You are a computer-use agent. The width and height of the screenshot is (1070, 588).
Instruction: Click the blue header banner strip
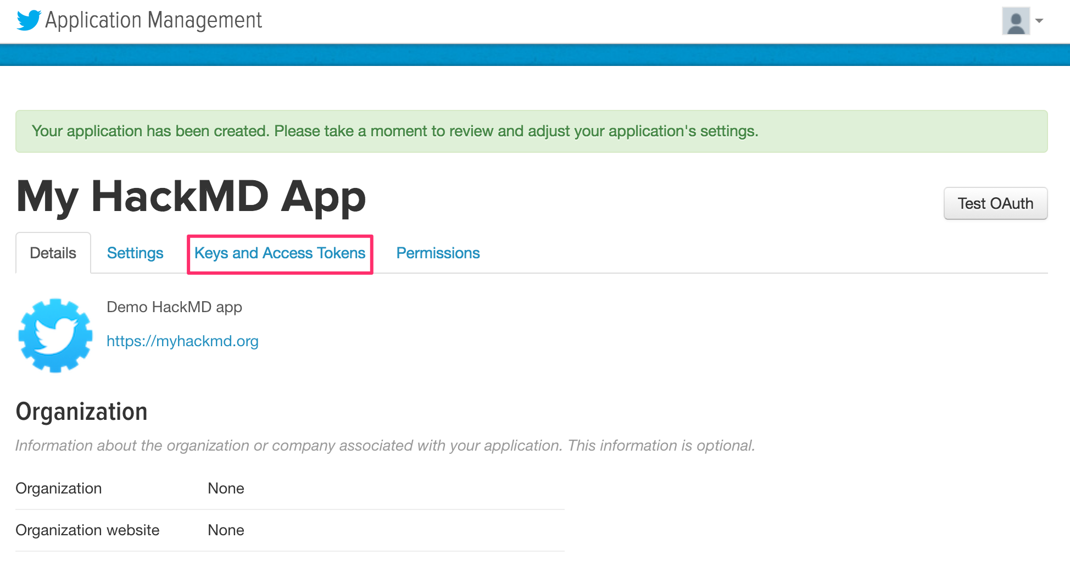[x=535, y=55]
